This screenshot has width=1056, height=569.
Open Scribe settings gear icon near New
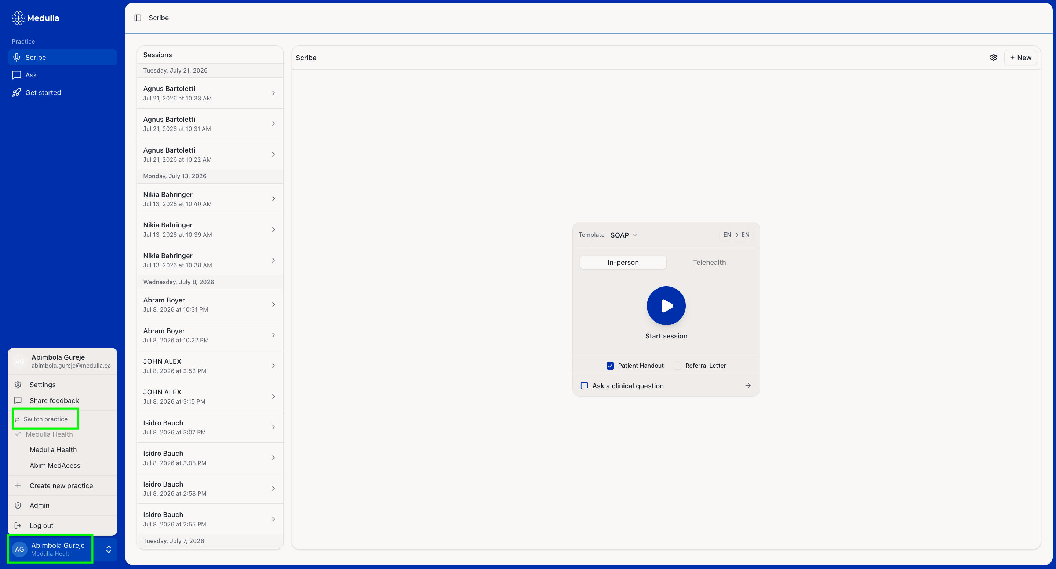click(993, 57)
